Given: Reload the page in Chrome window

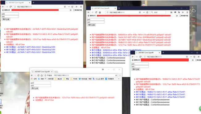Looking at the screenshot, I should (x=38, y=75).
